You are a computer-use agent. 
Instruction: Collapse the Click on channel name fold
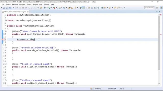6,64
